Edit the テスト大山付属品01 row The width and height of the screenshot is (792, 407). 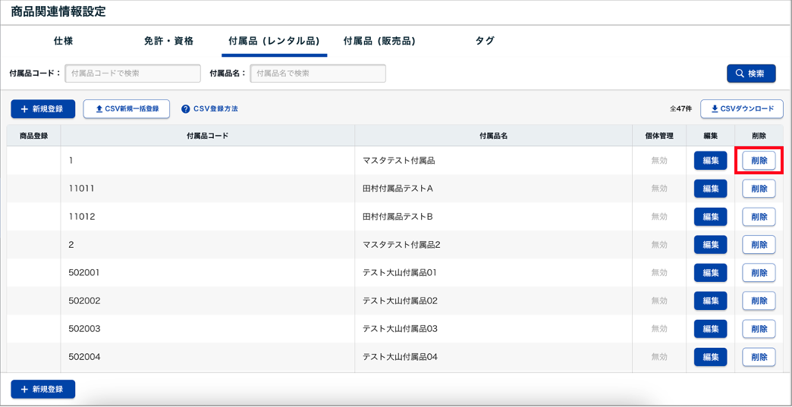710,273
